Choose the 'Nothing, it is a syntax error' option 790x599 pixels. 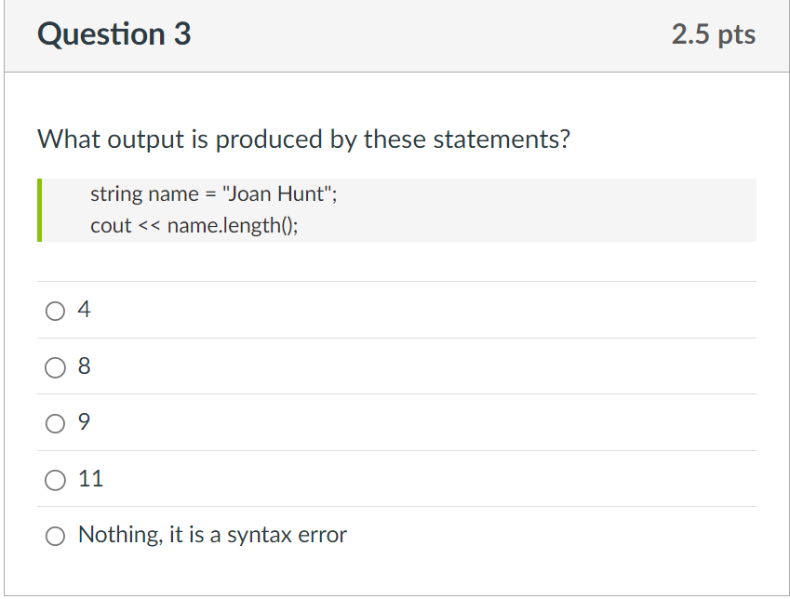pyautogui.click(x=55, y=536)
